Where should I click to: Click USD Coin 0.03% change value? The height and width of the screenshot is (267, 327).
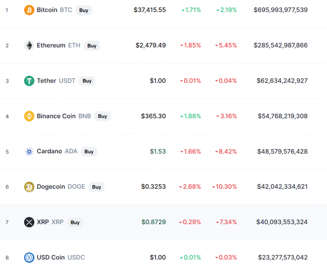[x=226, y=257]
